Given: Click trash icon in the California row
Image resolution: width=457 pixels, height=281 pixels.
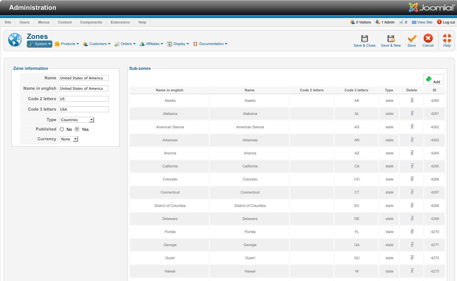Looking at the screenshot, I should 411,166.
